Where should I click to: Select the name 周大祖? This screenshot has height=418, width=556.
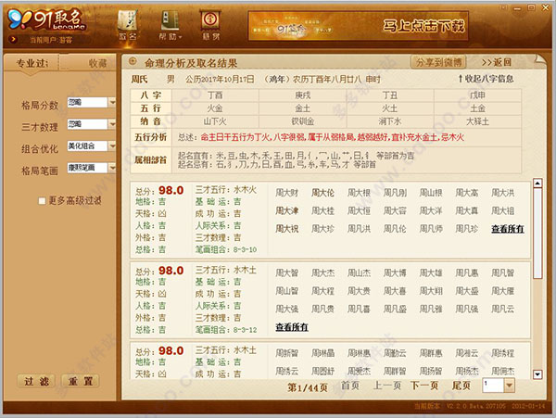point(503,211)
